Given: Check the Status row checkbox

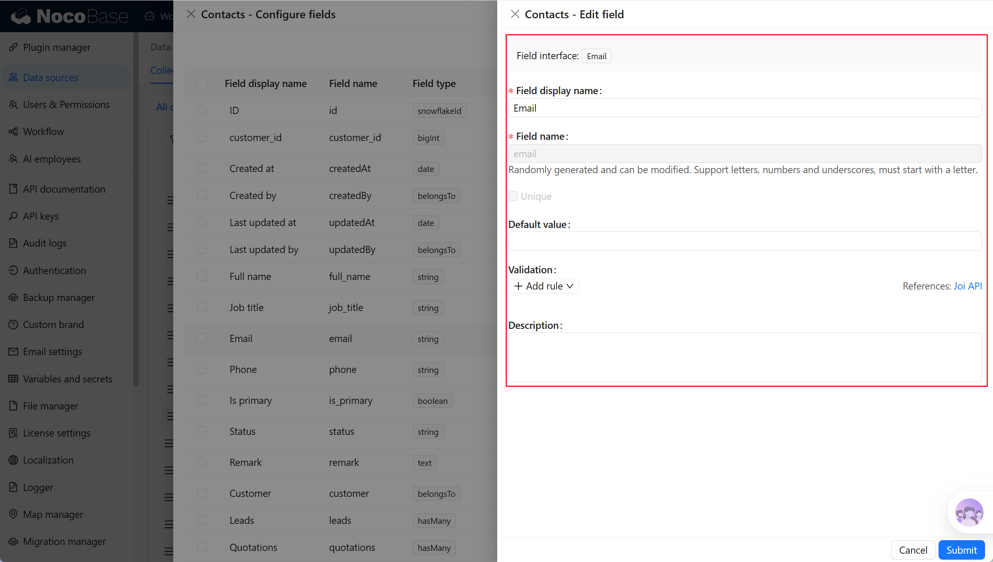Looking at the screenshot, I should coord(202,431).
